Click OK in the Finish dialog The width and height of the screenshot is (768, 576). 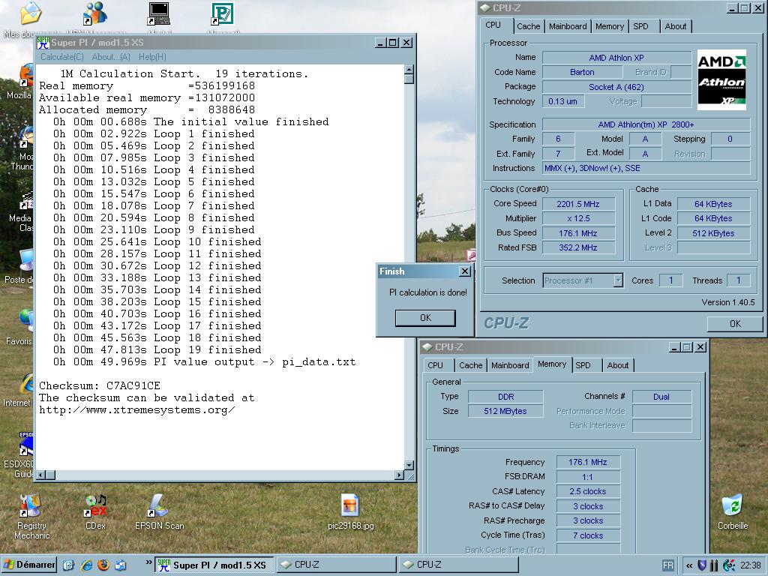click(x=425, y=318)
